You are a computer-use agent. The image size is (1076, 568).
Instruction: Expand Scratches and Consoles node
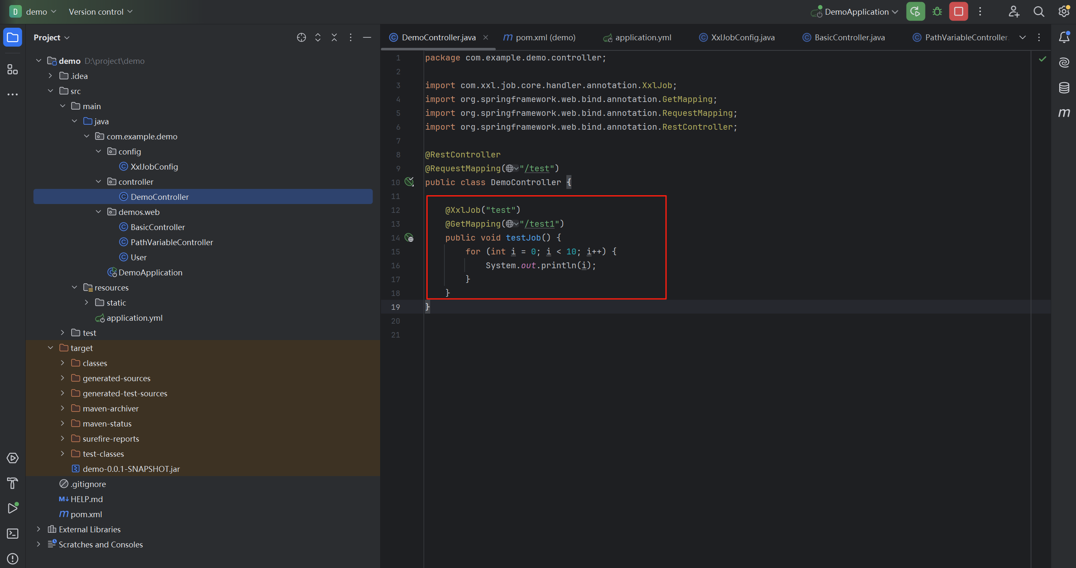(39, 544)
